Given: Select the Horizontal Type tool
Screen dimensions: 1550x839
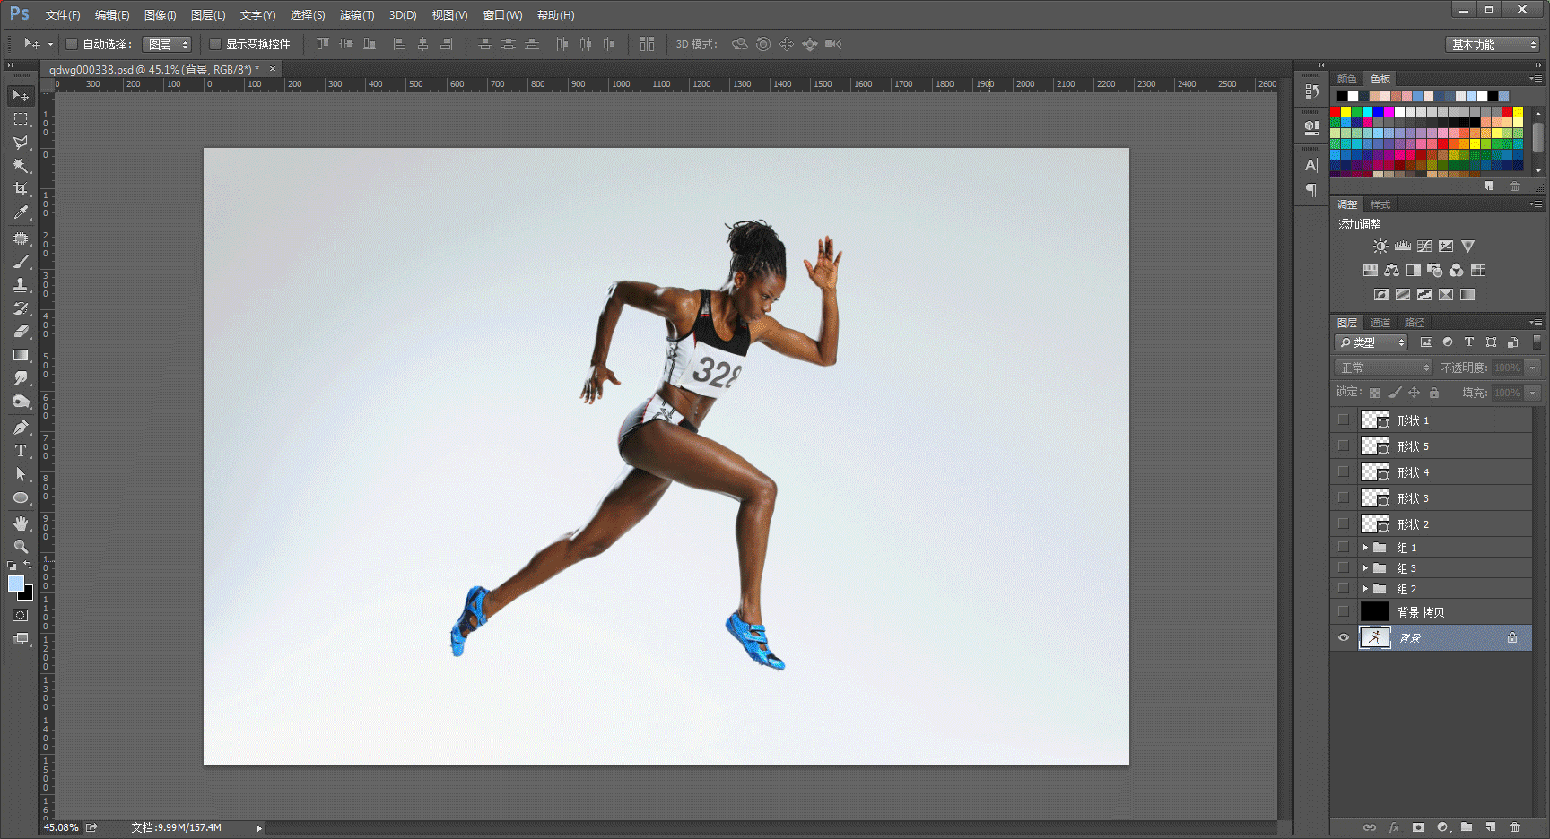Looking at the screenshot, I should pos(21,451).
